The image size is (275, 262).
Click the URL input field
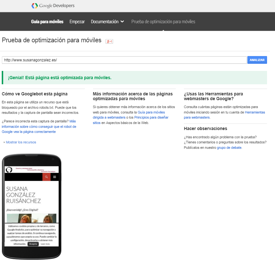[124, 60]
